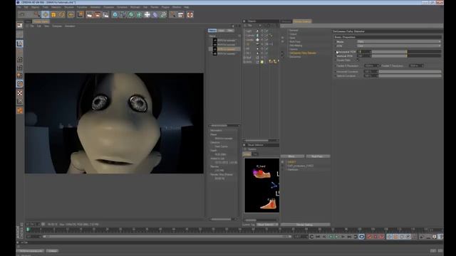The height and width of the screenshot is (256, 456).
Task: Click the checkerboard texture icon in left sidebar
Action: [x=20, y=93]
